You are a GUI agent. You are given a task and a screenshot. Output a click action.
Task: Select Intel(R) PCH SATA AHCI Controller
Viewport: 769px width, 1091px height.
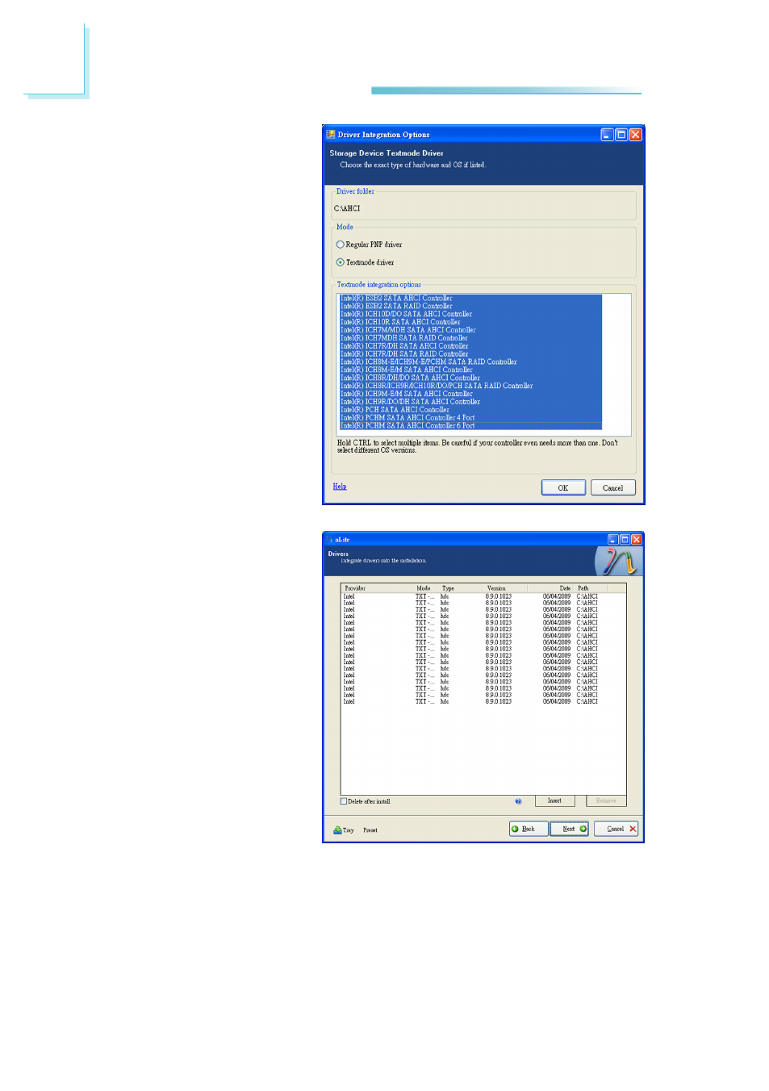coord(470,410)
